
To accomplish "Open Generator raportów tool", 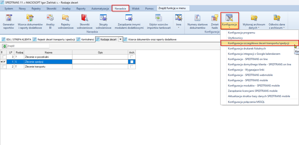I will 8,21.
